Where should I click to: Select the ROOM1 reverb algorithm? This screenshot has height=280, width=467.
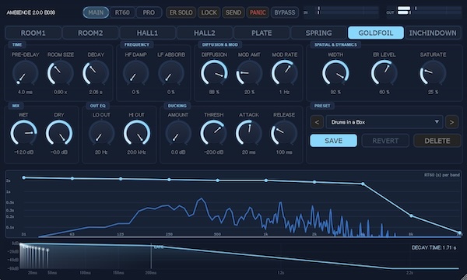pos(33,33)
